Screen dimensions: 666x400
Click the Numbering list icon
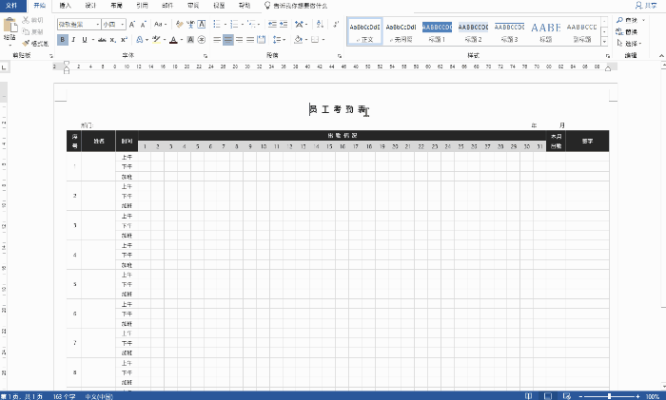tap(234, 25)
